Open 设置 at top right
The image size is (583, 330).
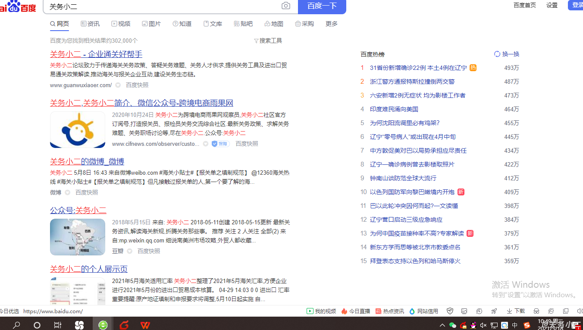tap(552, 5)
